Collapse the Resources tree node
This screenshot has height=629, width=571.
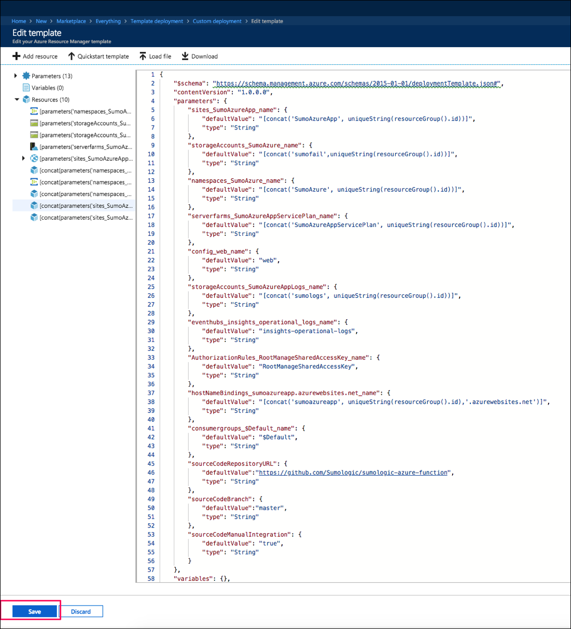[x=16, y=99]
